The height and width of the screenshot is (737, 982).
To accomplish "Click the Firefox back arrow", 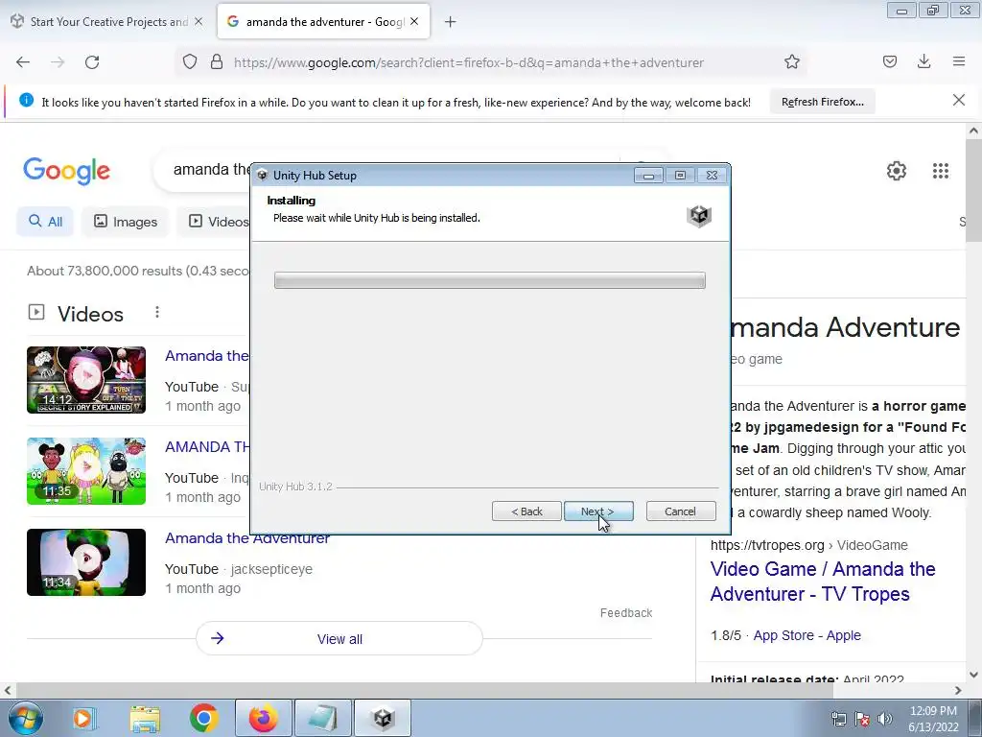I will pos(23,62).
